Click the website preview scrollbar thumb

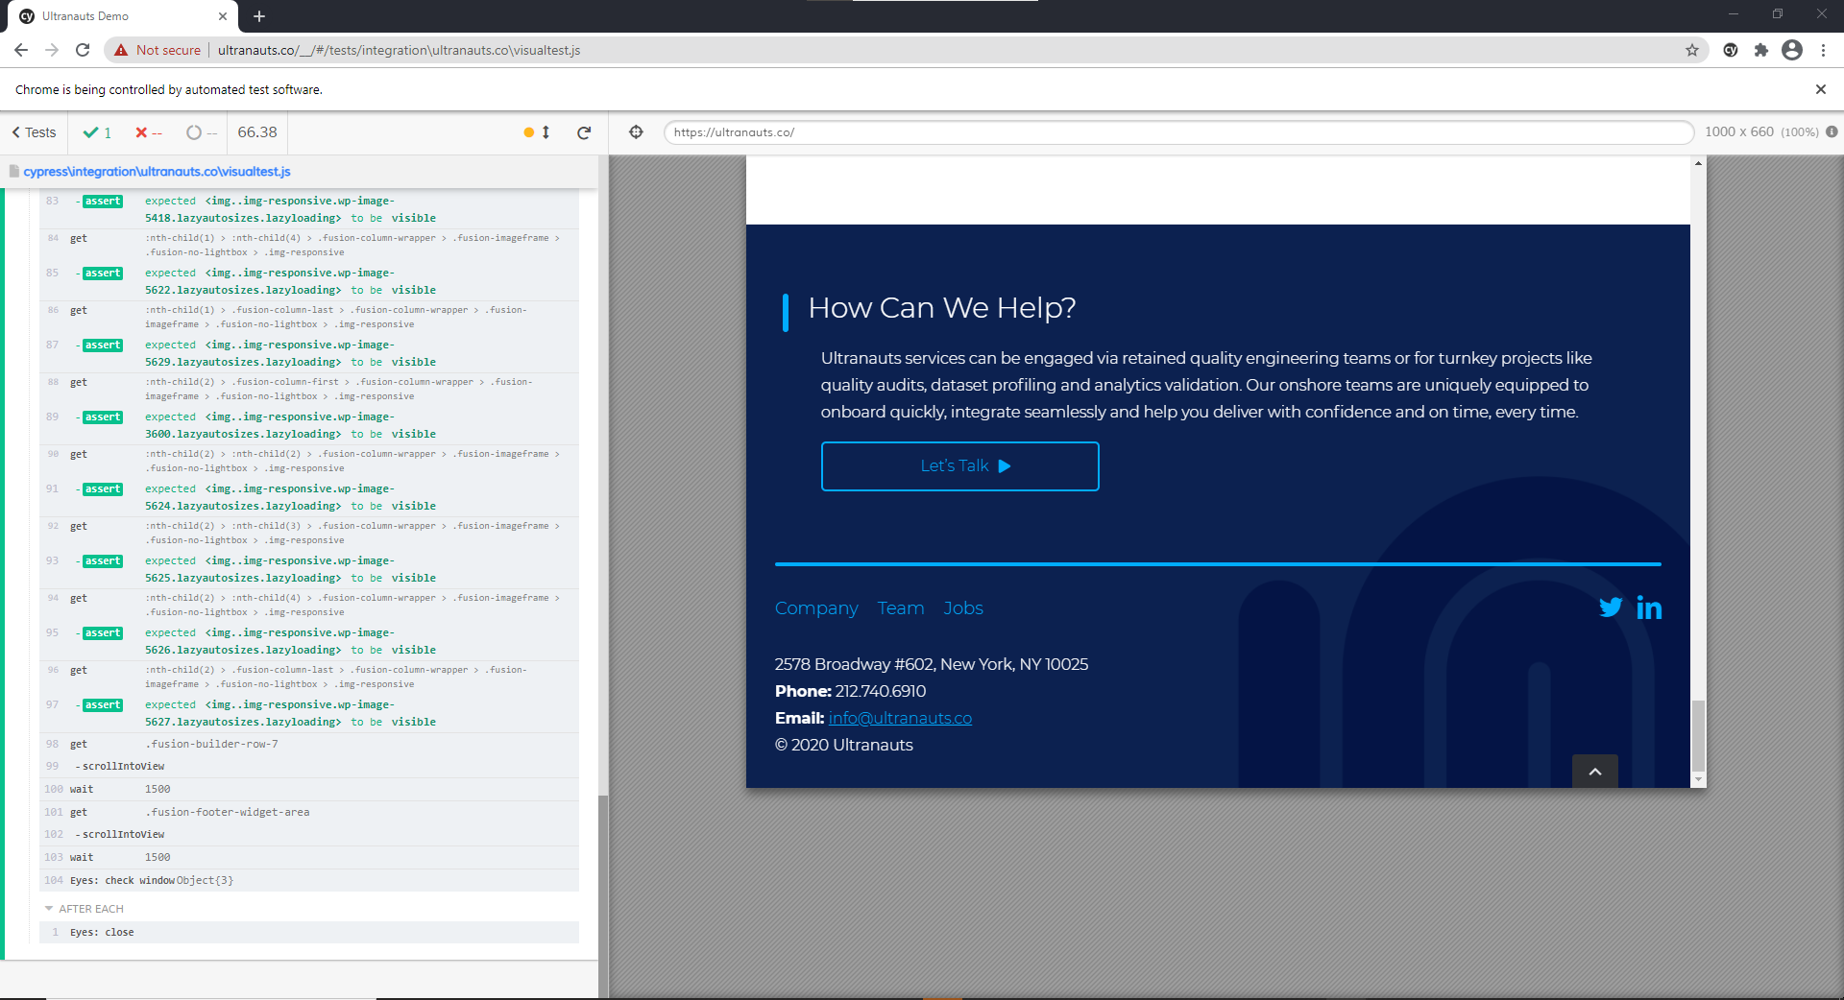click(x=1698, y=736)
